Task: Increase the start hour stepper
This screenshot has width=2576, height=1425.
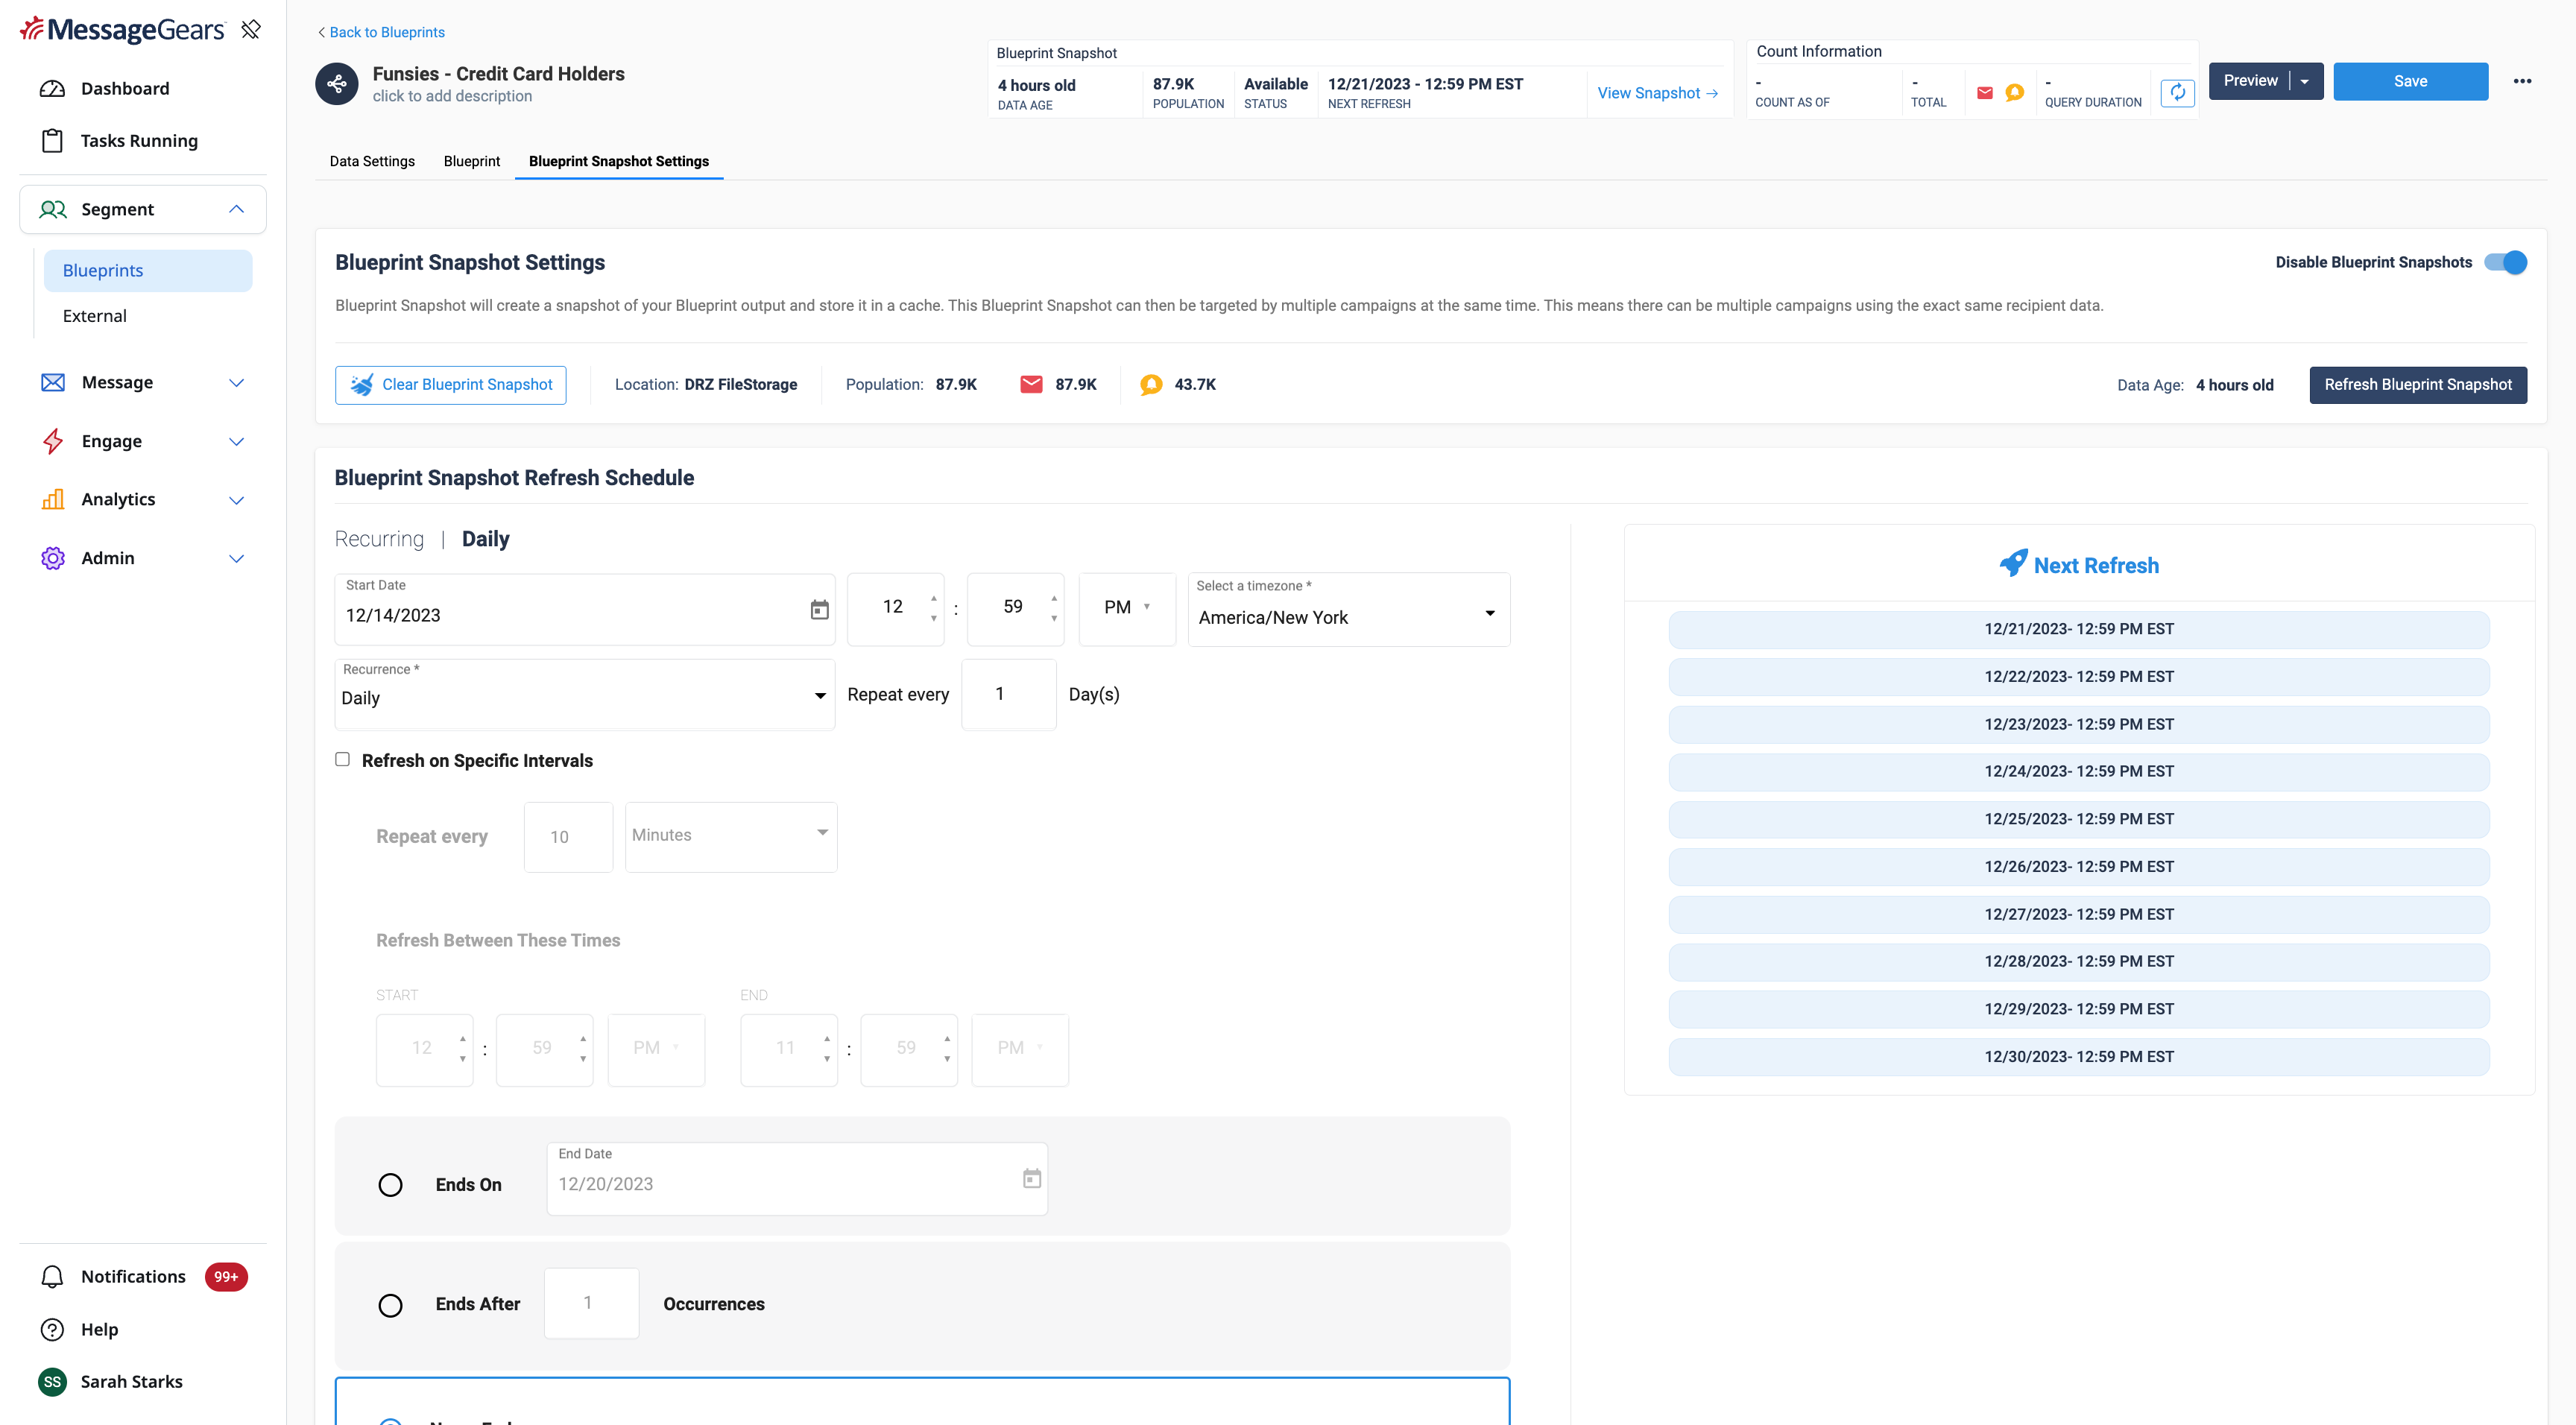Action: 934,598
